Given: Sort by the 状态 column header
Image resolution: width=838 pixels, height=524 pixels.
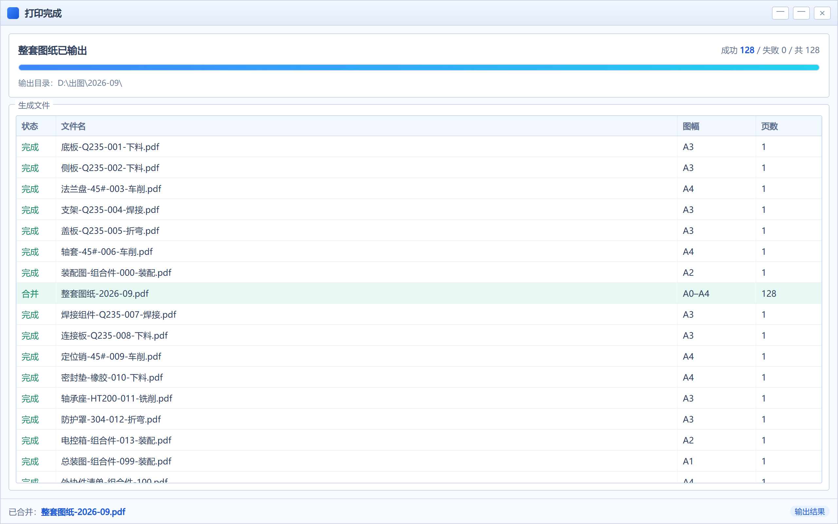Looking at the screenshot, I should point(36,126).
